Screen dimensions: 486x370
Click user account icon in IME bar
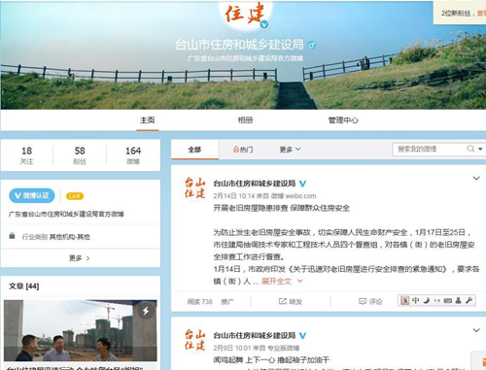[458, 301]
